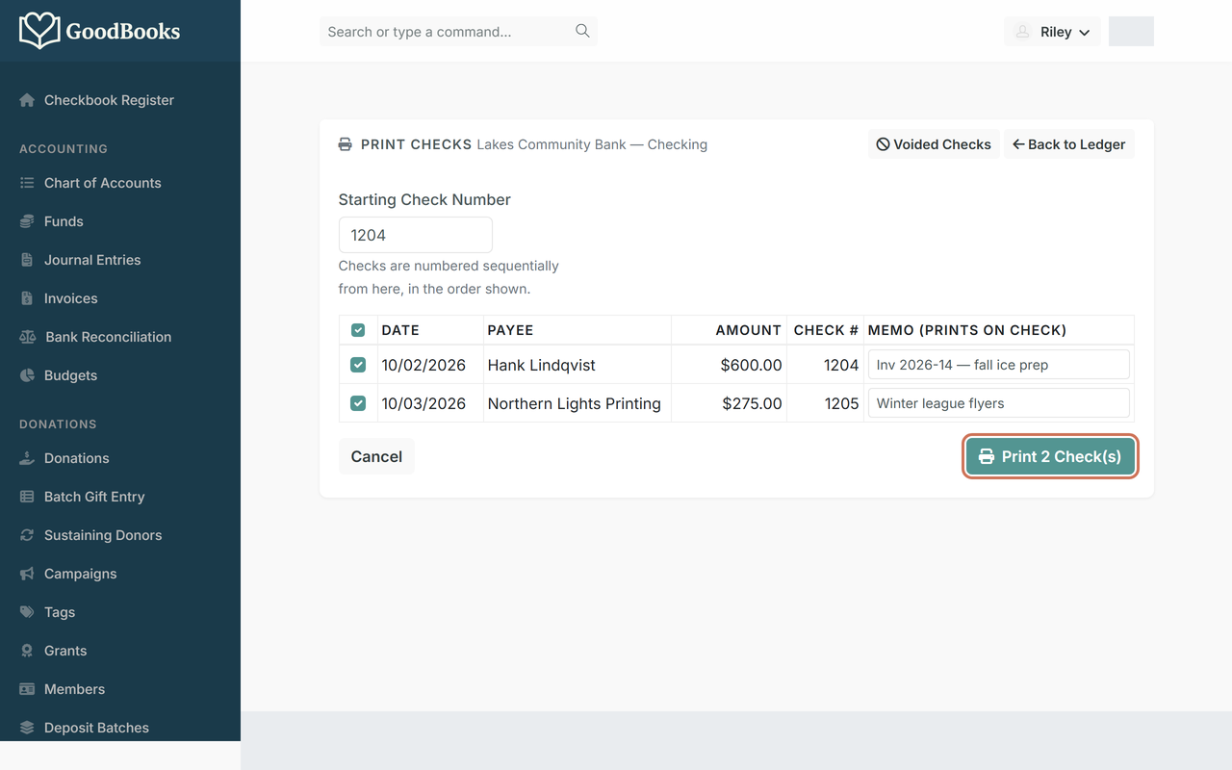Edit the memo 'Inv 2026-14 — fall ice prep'
This screenshot has height=770, width=1232.
click(999, 365)
